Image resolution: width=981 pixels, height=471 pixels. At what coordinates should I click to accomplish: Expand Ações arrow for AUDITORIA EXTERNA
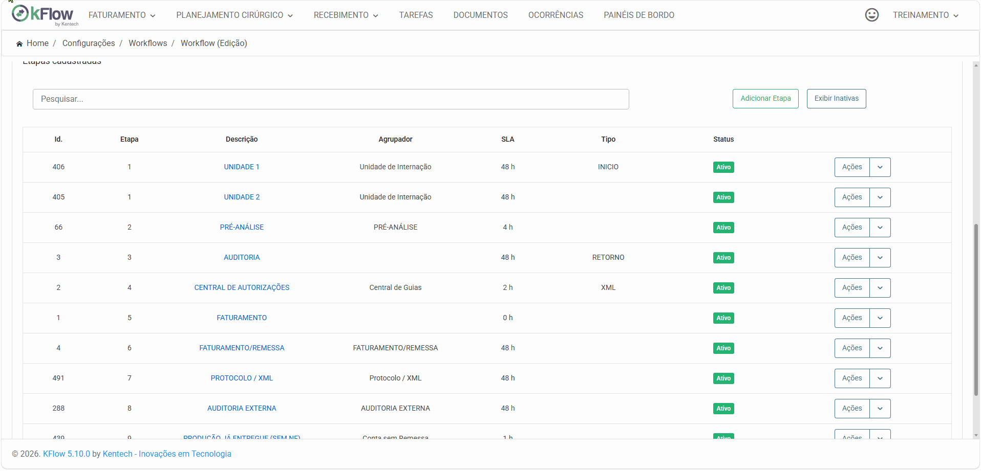point(880,409)
